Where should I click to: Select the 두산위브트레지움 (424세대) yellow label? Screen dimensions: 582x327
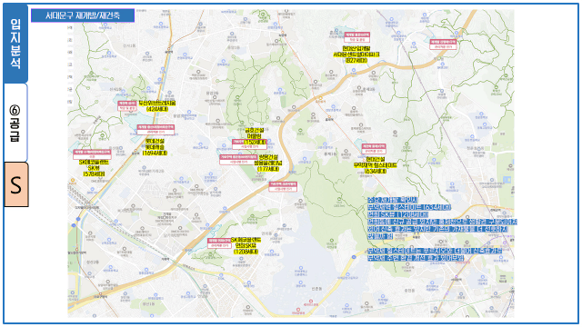point(157,106)
